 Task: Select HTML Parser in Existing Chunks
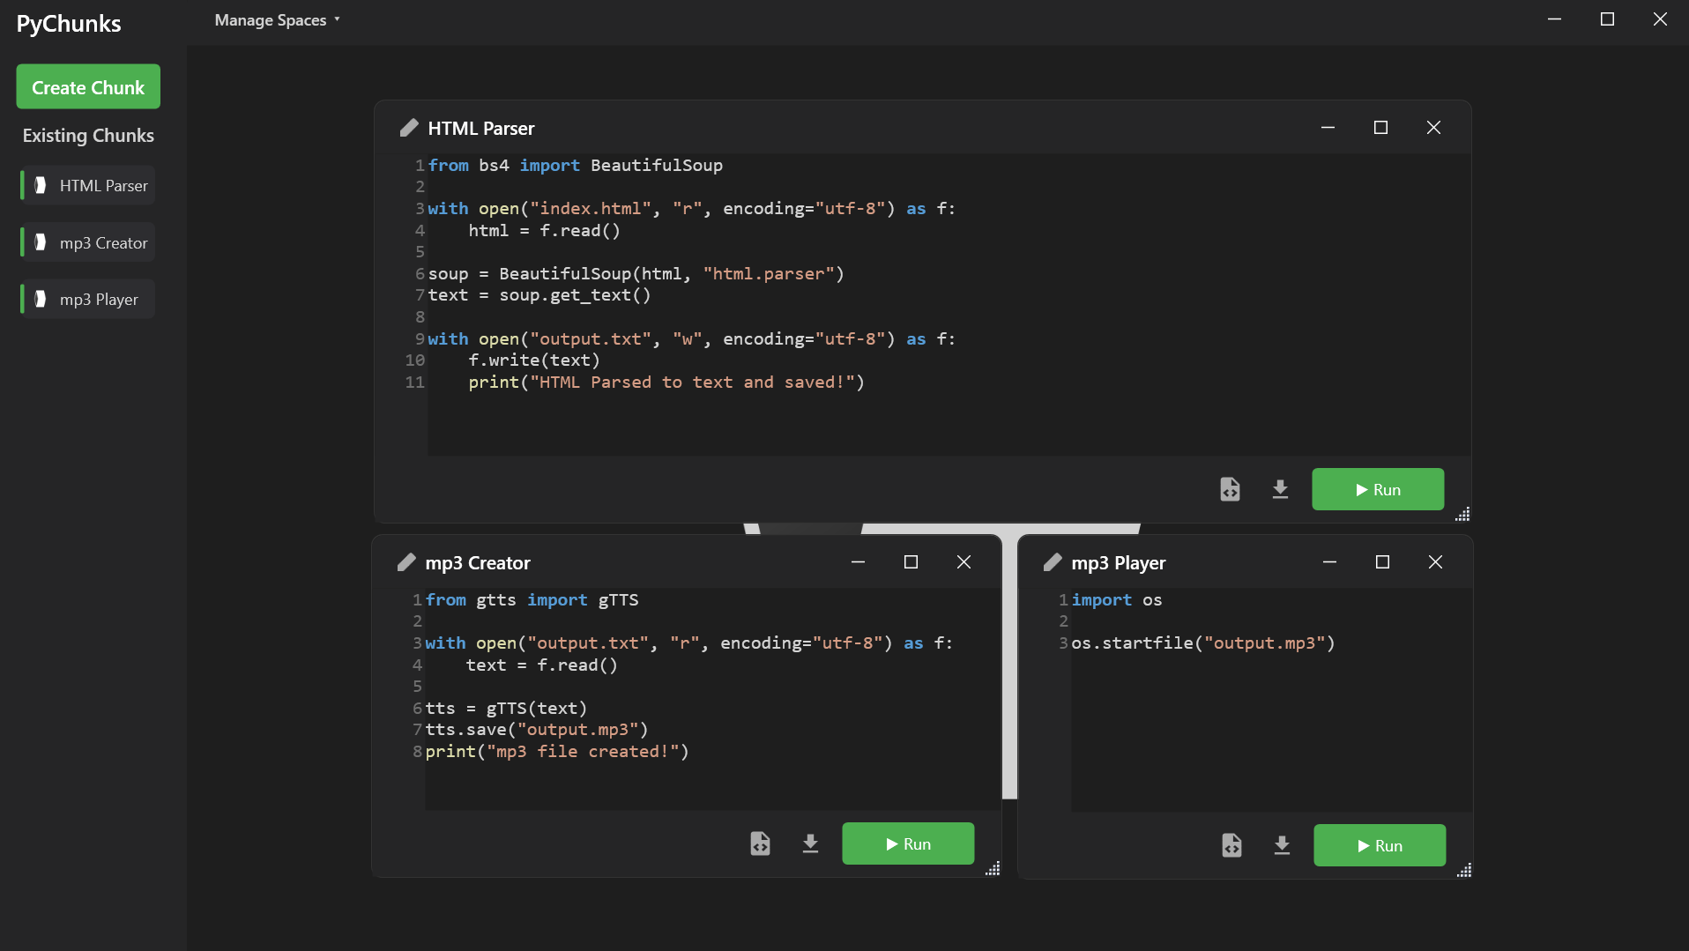pyautogui.click(x=88, y=185)
